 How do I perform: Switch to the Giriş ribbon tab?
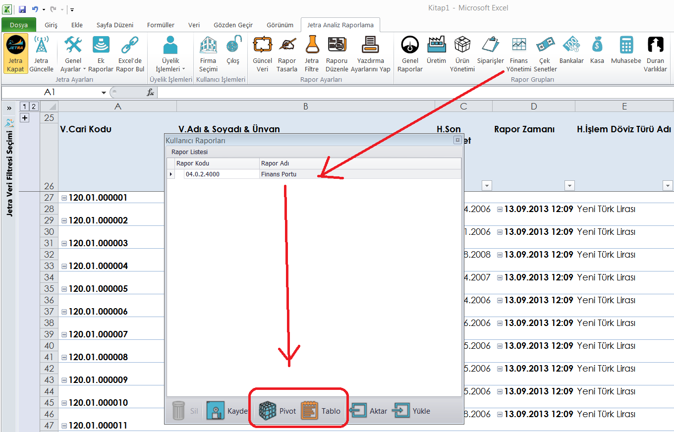51,25
